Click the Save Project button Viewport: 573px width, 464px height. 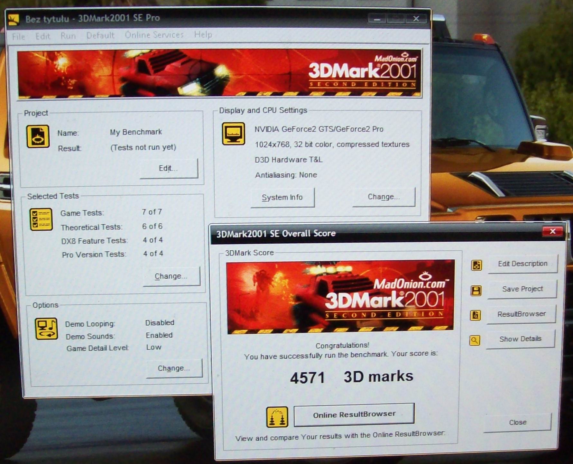tap(522, 289)
